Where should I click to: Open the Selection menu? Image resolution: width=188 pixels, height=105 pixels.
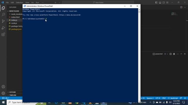(x=20, y=3)
